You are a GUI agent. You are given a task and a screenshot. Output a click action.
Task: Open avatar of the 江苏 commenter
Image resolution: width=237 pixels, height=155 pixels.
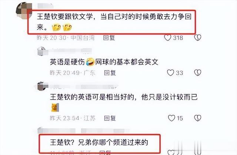click(43, 86)
